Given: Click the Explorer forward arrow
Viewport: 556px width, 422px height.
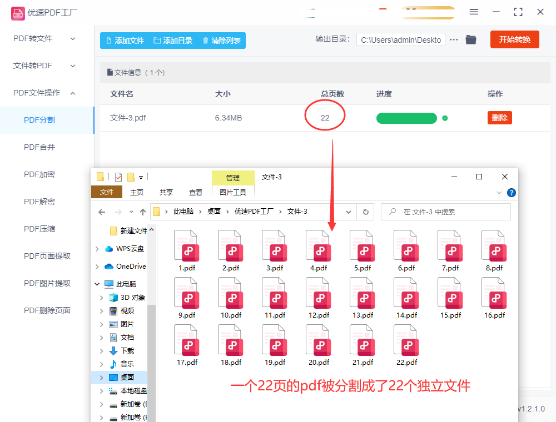Looking at the screenshot, I should [x=118, y=212].
